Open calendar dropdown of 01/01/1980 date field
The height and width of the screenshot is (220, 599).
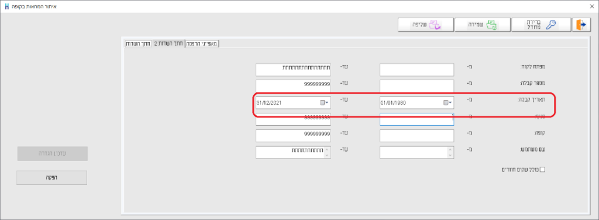tap(447, 103)
